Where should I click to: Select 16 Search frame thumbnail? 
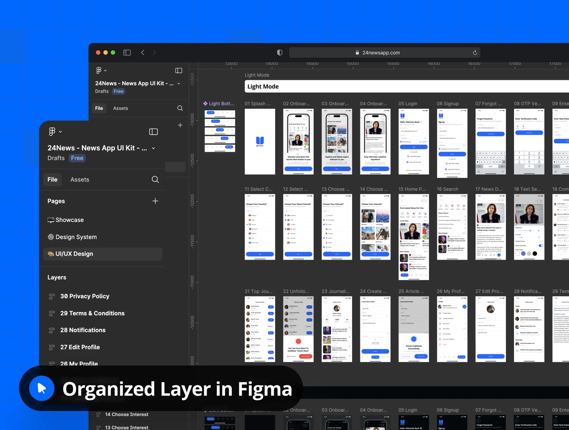coord(452,227)
